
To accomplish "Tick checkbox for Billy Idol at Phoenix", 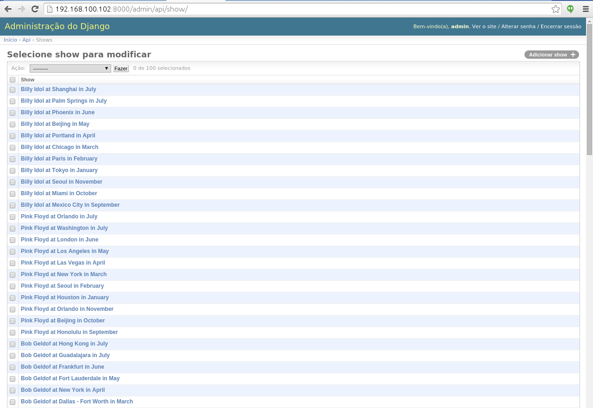I will coord(13,113).
